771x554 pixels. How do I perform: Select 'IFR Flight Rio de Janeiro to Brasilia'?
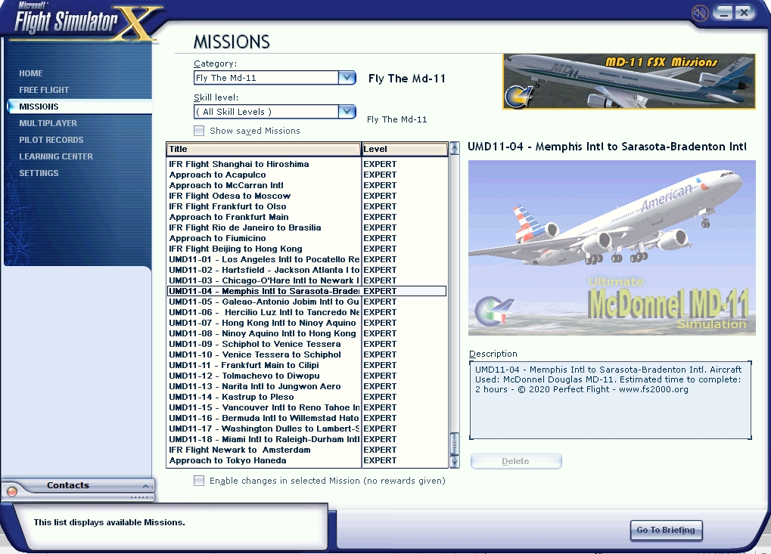[307, 227]
